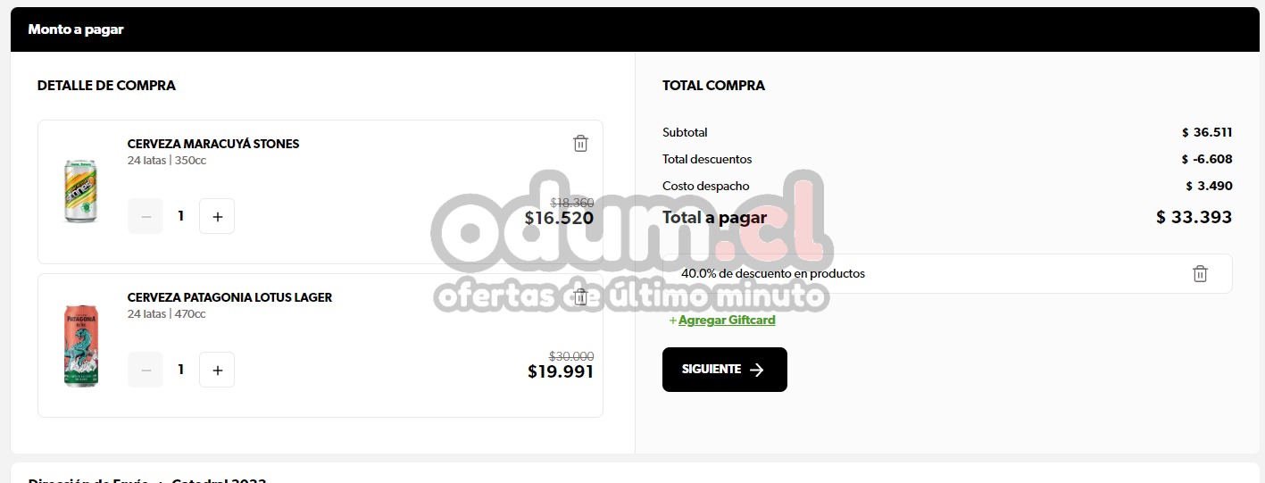Viewport: 1265px width, 483px height.
Task: Click the Total a pagar amount $33.393
Action: (1194, 217)
